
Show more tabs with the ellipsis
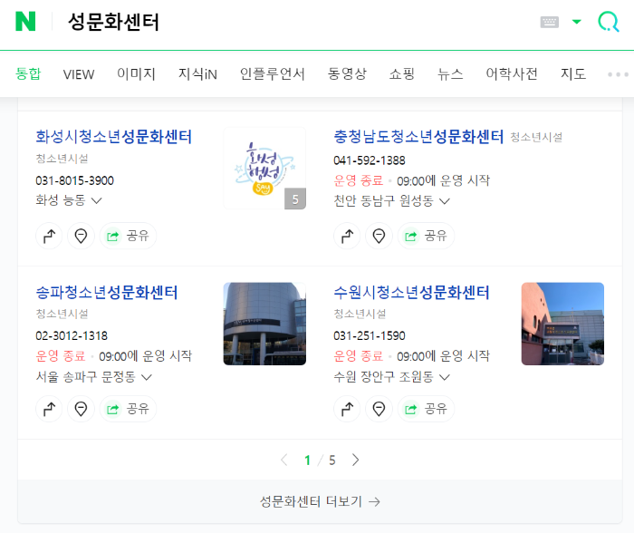click(x=618, y=74)
